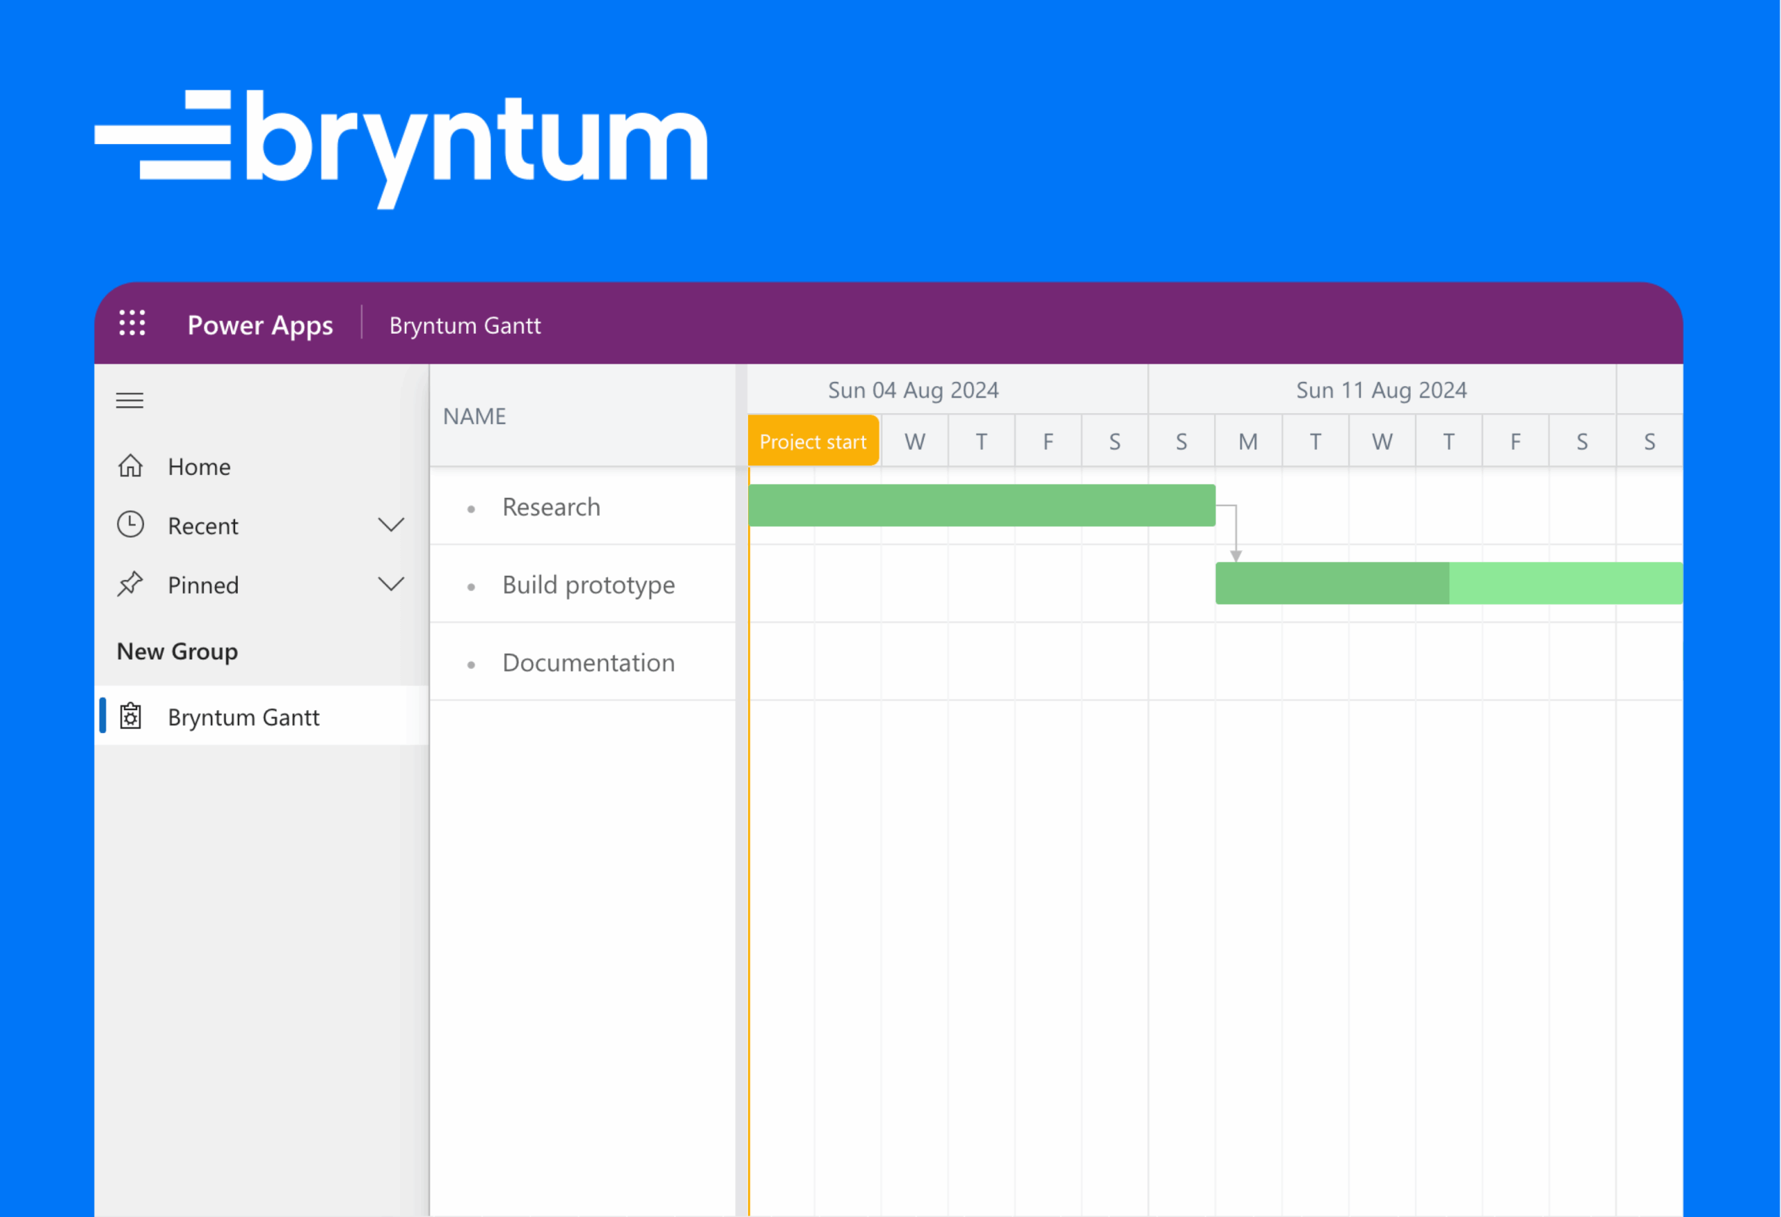Viewport: 1781px width, 1217px height.
Task: Select the Bryntum Gantt breadcrumb title
Action: pyautogui.click(x=463, y=325)
